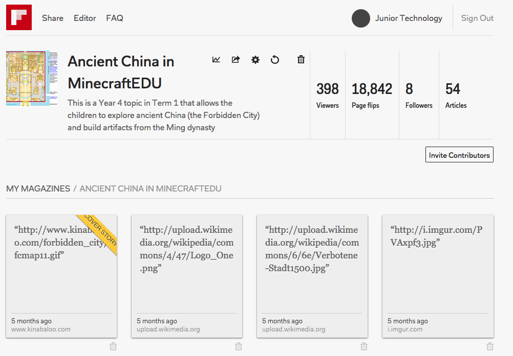Click the Flipboard logo icon

click(x=19, y=17)
